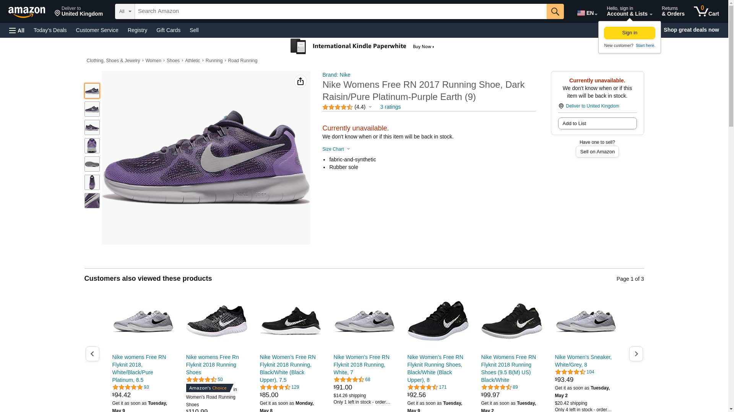The height and width of the screenshot is (412, 734).
Task: Open Today's Deals menu item
Action: (50, 30)
